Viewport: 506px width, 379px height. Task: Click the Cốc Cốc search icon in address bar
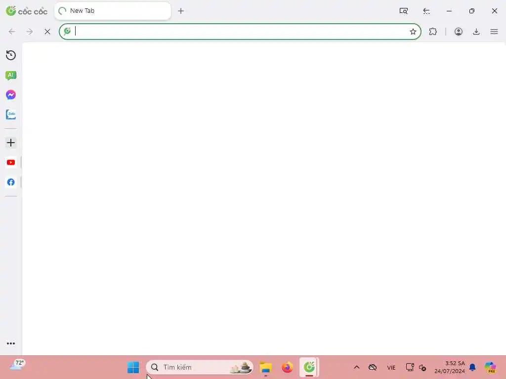[67, 31]
